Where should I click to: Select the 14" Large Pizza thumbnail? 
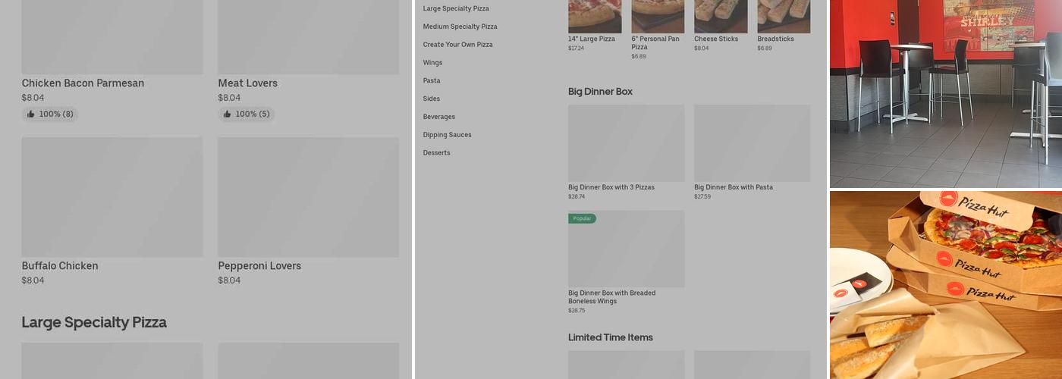[595, 16]
